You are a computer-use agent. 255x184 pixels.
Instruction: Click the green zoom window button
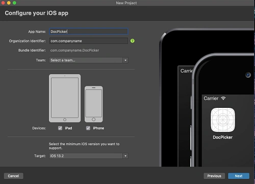click(15, 3)
